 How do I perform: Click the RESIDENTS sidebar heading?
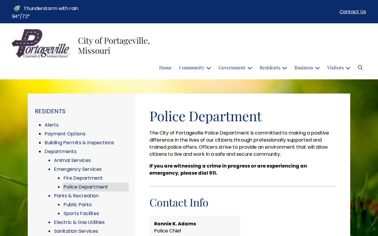[50, 111]
